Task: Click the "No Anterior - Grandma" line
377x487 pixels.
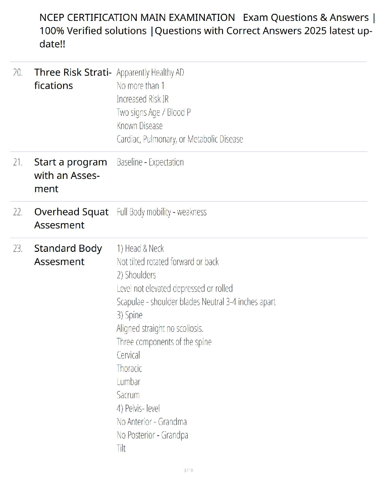Action: point(152,422)
